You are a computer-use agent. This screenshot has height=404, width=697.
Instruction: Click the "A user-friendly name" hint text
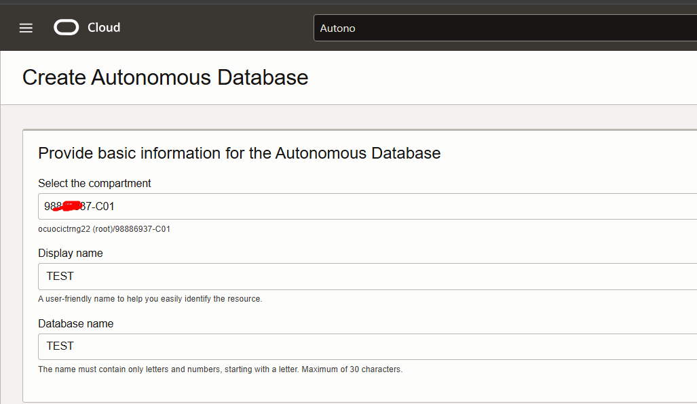coord(150,299)
